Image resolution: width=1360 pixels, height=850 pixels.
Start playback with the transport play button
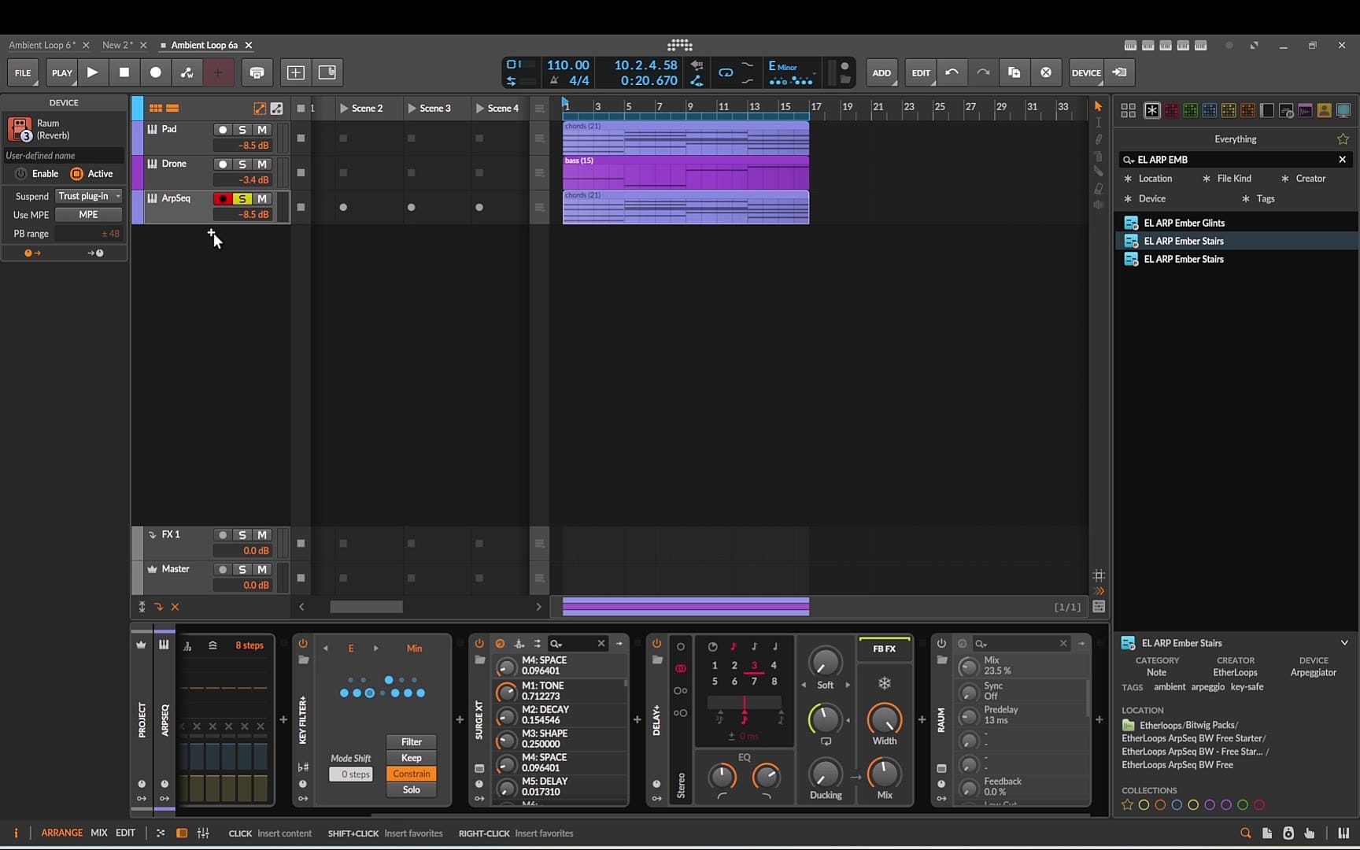coord(92,72)
